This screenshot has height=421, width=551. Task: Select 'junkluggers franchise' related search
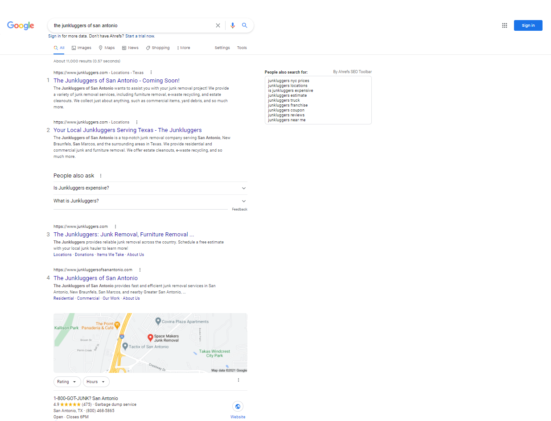(288, 105)
